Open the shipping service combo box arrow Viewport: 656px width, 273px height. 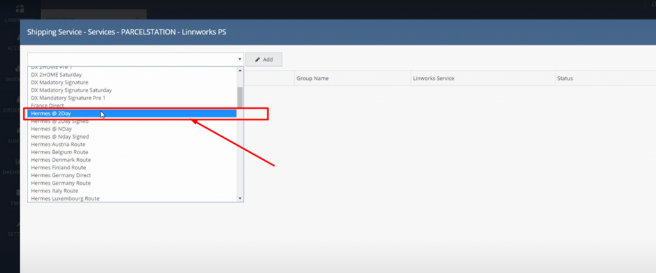pos(240,59)
